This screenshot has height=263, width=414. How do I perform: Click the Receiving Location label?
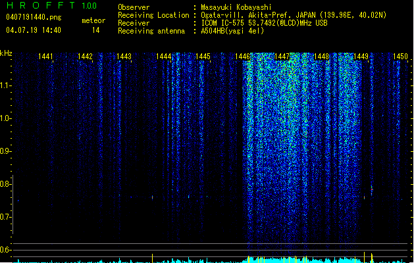click(x=153, y=15)
